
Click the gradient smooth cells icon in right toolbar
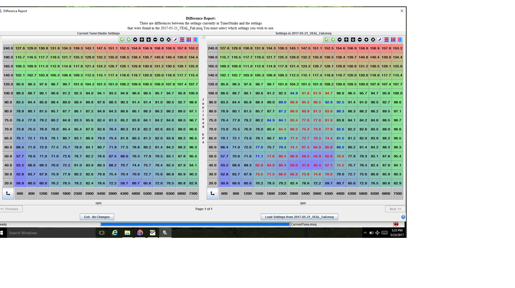[x=400, y=40]
